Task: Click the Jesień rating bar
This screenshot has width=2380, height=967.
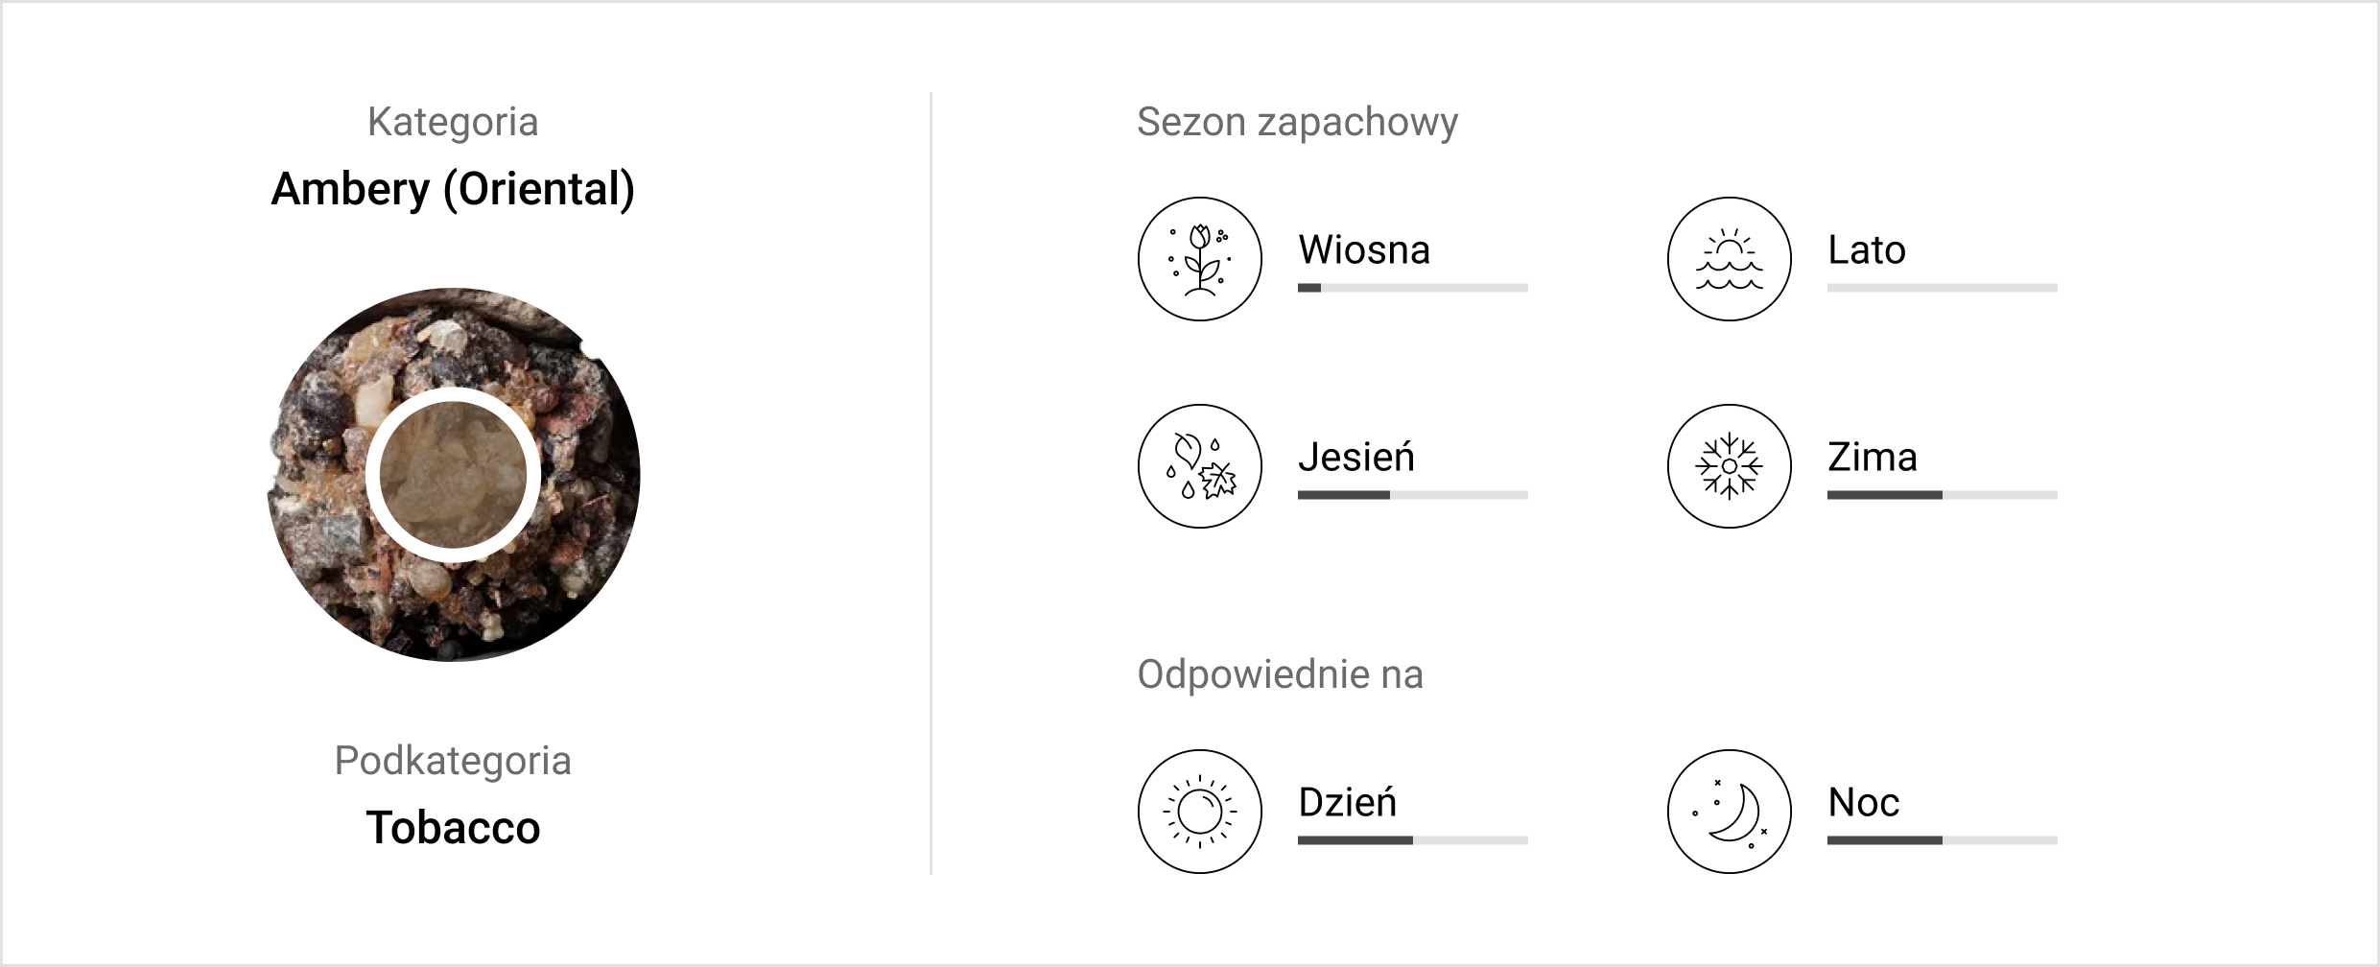Action: coord(1412,495)
